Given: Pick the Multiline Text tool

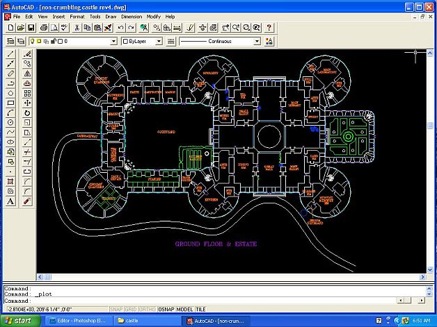Looking at the screenshot, I should point(11,201).
